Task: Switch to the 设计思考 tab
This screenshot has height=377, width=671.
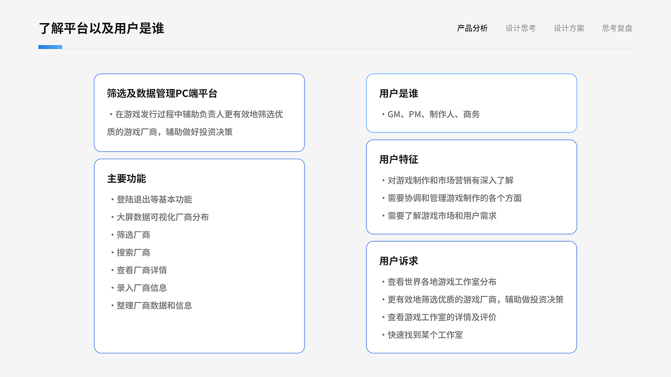Action: coord(521,28)
